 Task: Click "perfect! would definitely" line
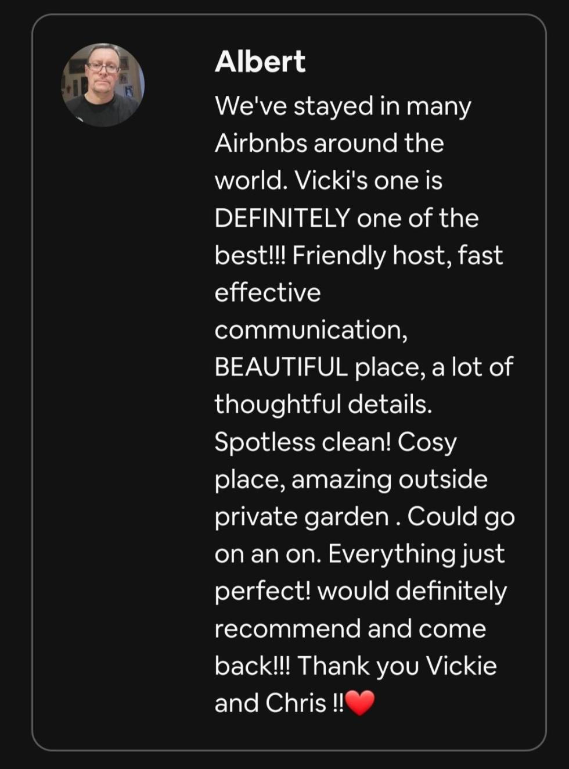pyautogui.click(x=361, y=592)
